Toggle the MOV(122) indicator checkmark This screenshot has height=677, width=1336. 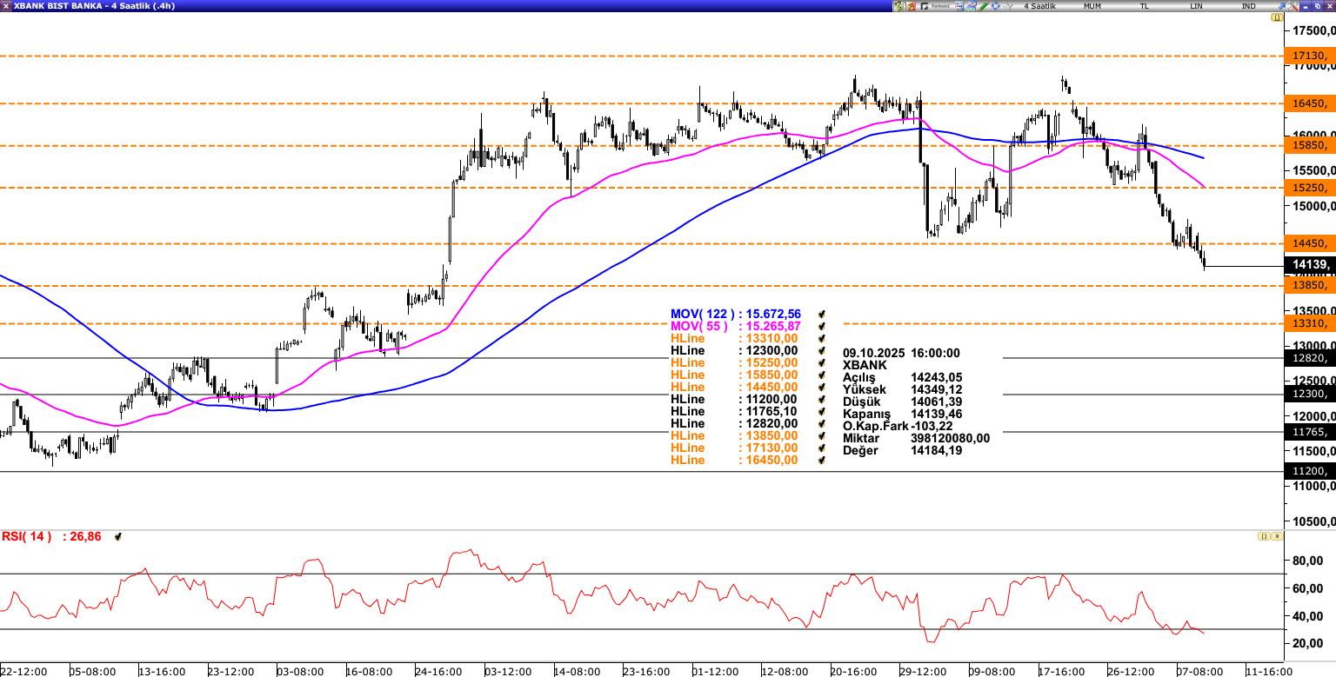click(x=821, y=314)
